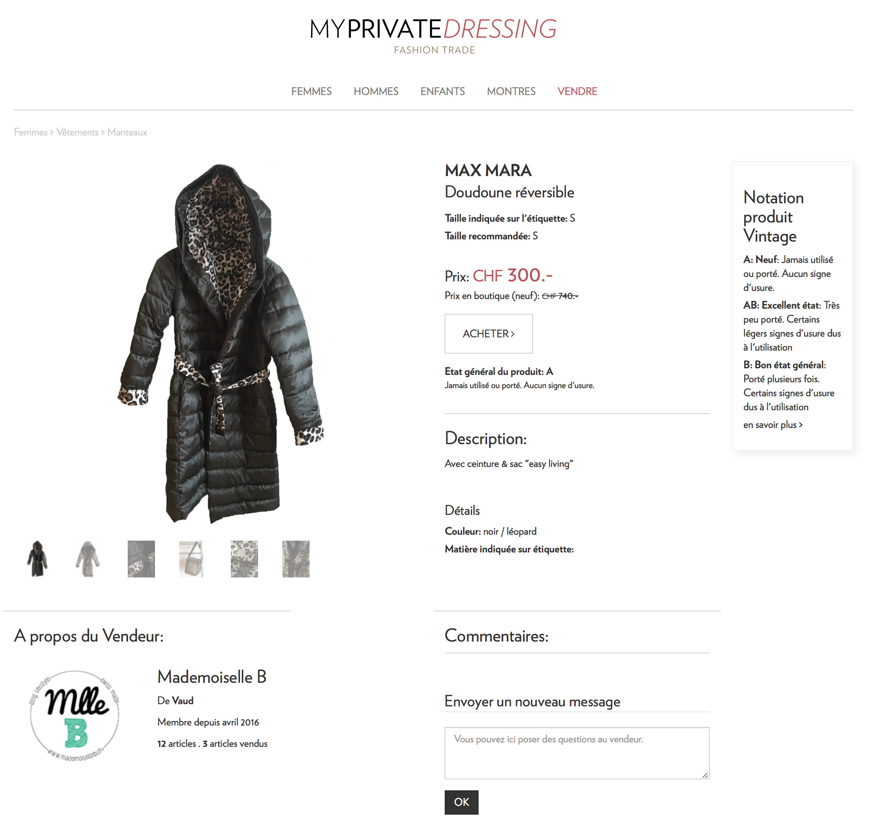Image resolution: width=871 pixels, height=836 pixels.
Task: View the handbag thumbnail image
Action: pos(193,559)
